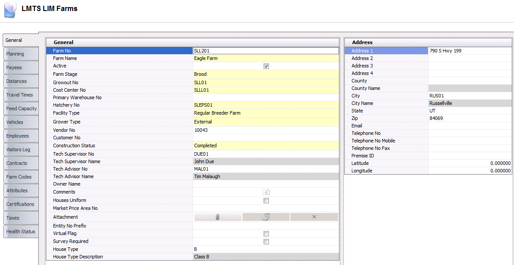Image resolution: width=514 pixels, height=265 pixels.
Task: Go to the Health Status tab
Action: coord(21,231)
